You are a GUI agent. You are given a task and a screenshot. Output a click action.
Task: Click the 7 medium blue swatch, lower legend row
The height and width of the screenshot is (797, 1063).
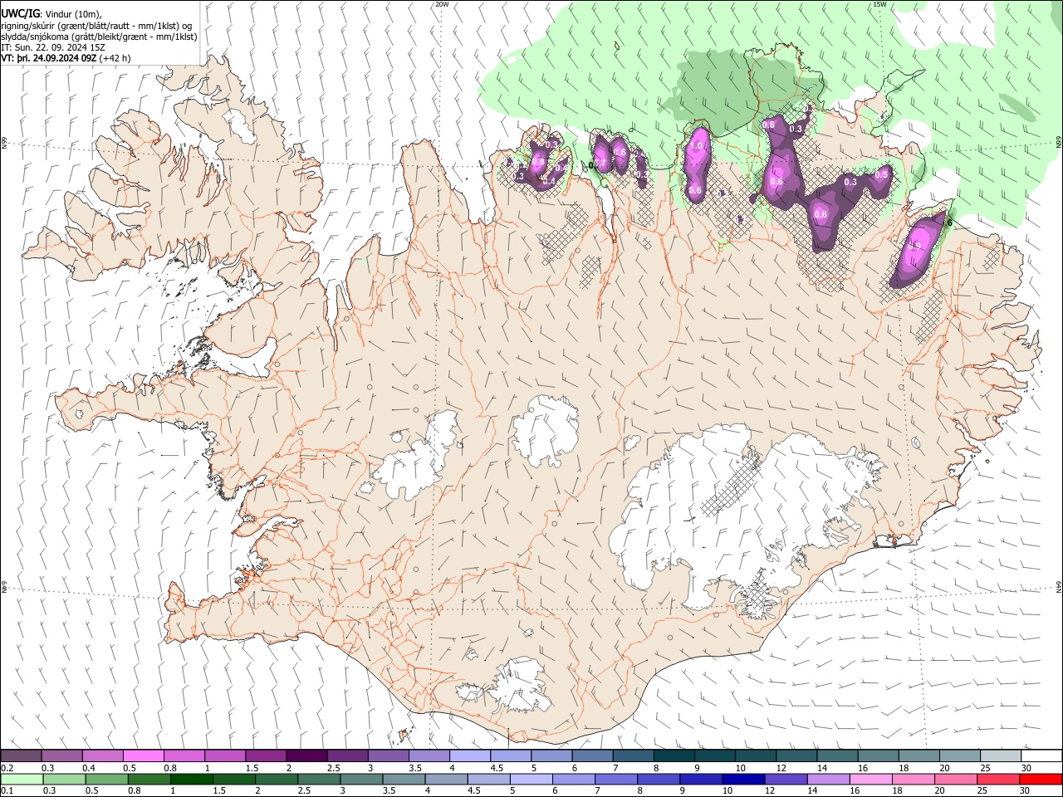click(616, 779)
